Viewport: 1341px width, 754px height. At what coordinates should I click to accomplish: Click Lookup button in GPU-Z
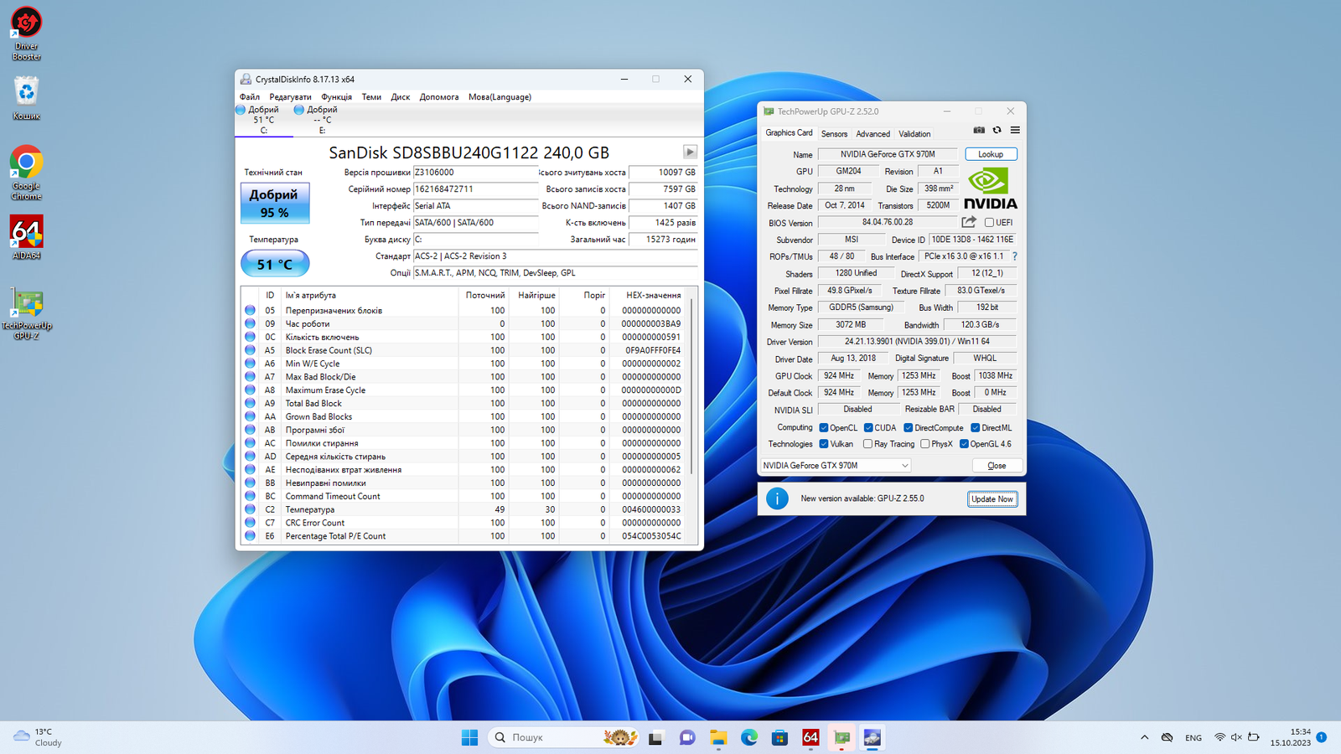point(991,154)
